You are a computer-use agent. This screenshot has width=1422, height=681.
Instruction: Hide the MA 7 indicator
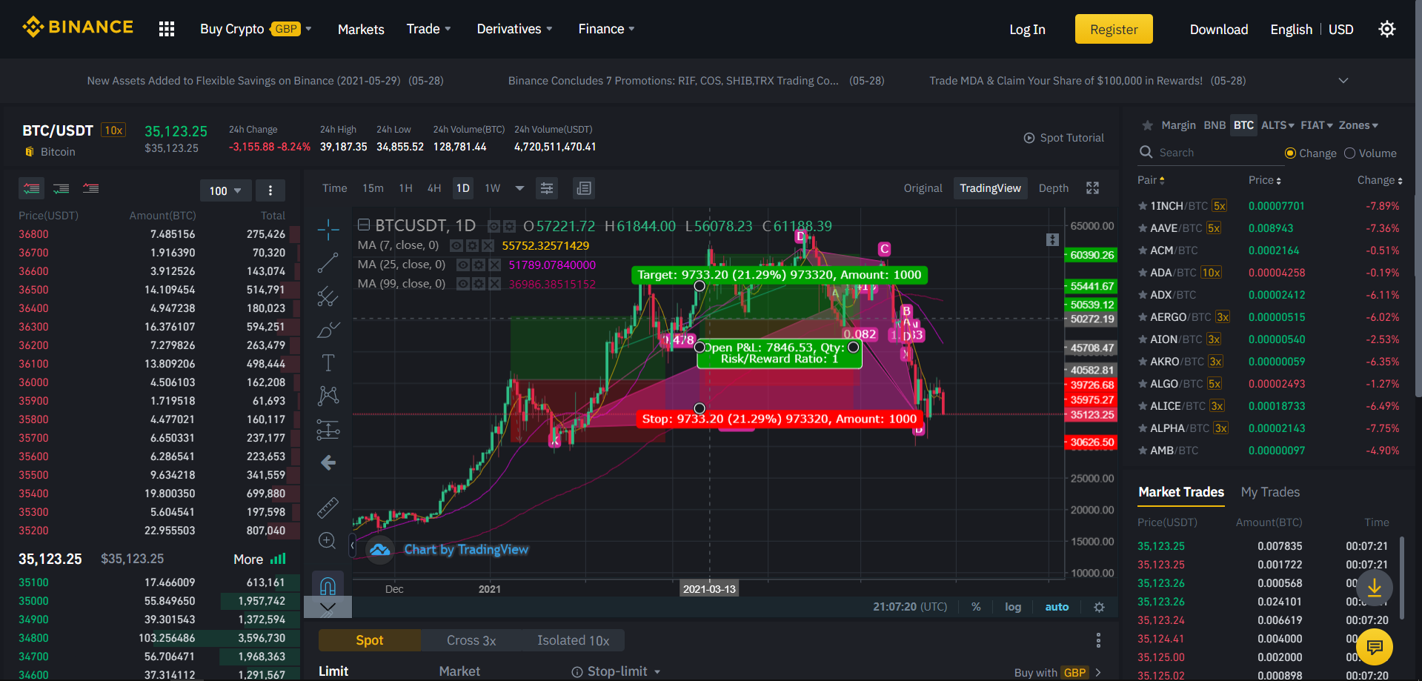click(456, 245)
